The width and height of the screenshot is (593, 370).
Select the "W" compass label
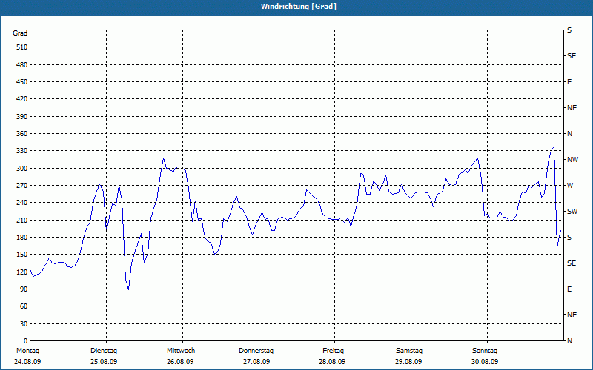570,186
